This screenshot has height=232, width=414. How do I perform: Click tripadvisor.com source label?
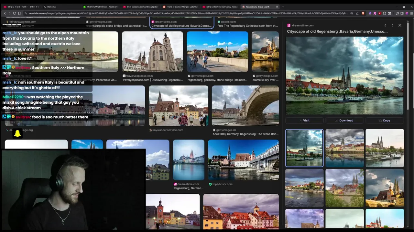[x=223, y=184]
